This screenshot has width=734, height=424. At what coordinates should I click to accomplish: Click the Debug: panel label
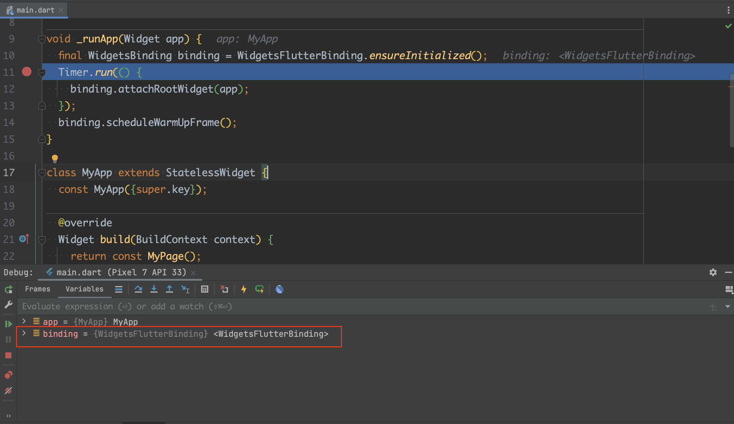click(18, 272)
